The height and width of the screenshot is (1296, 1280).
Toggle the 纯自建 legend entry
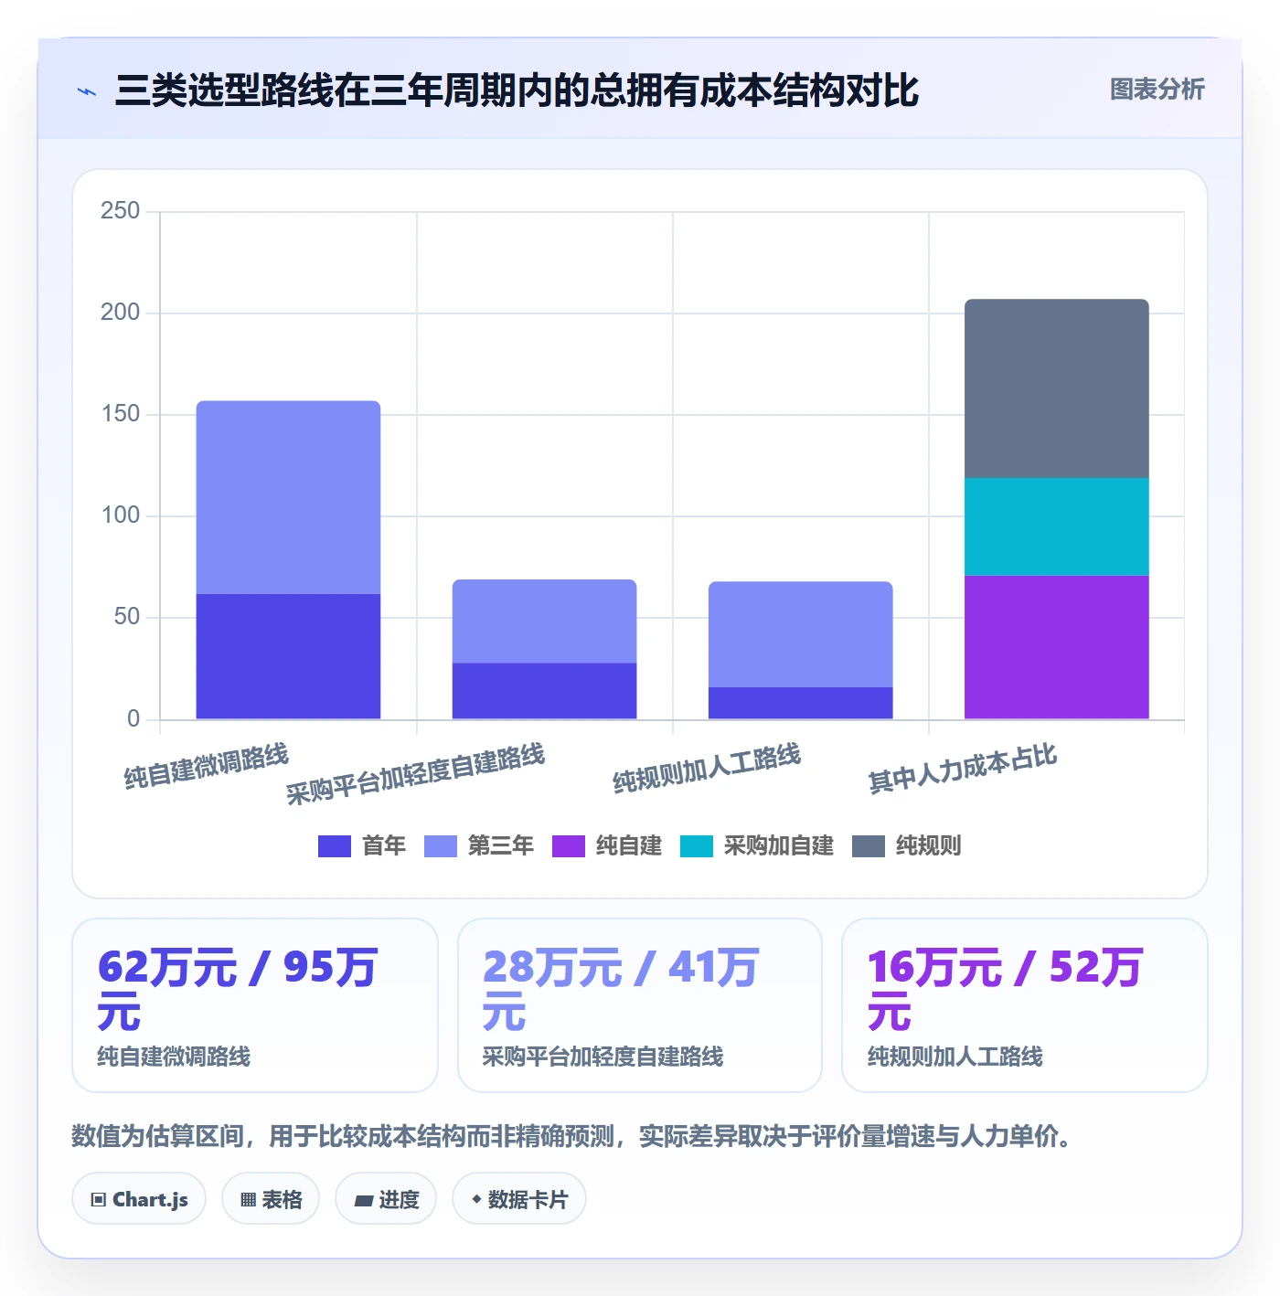pos(607,845)
